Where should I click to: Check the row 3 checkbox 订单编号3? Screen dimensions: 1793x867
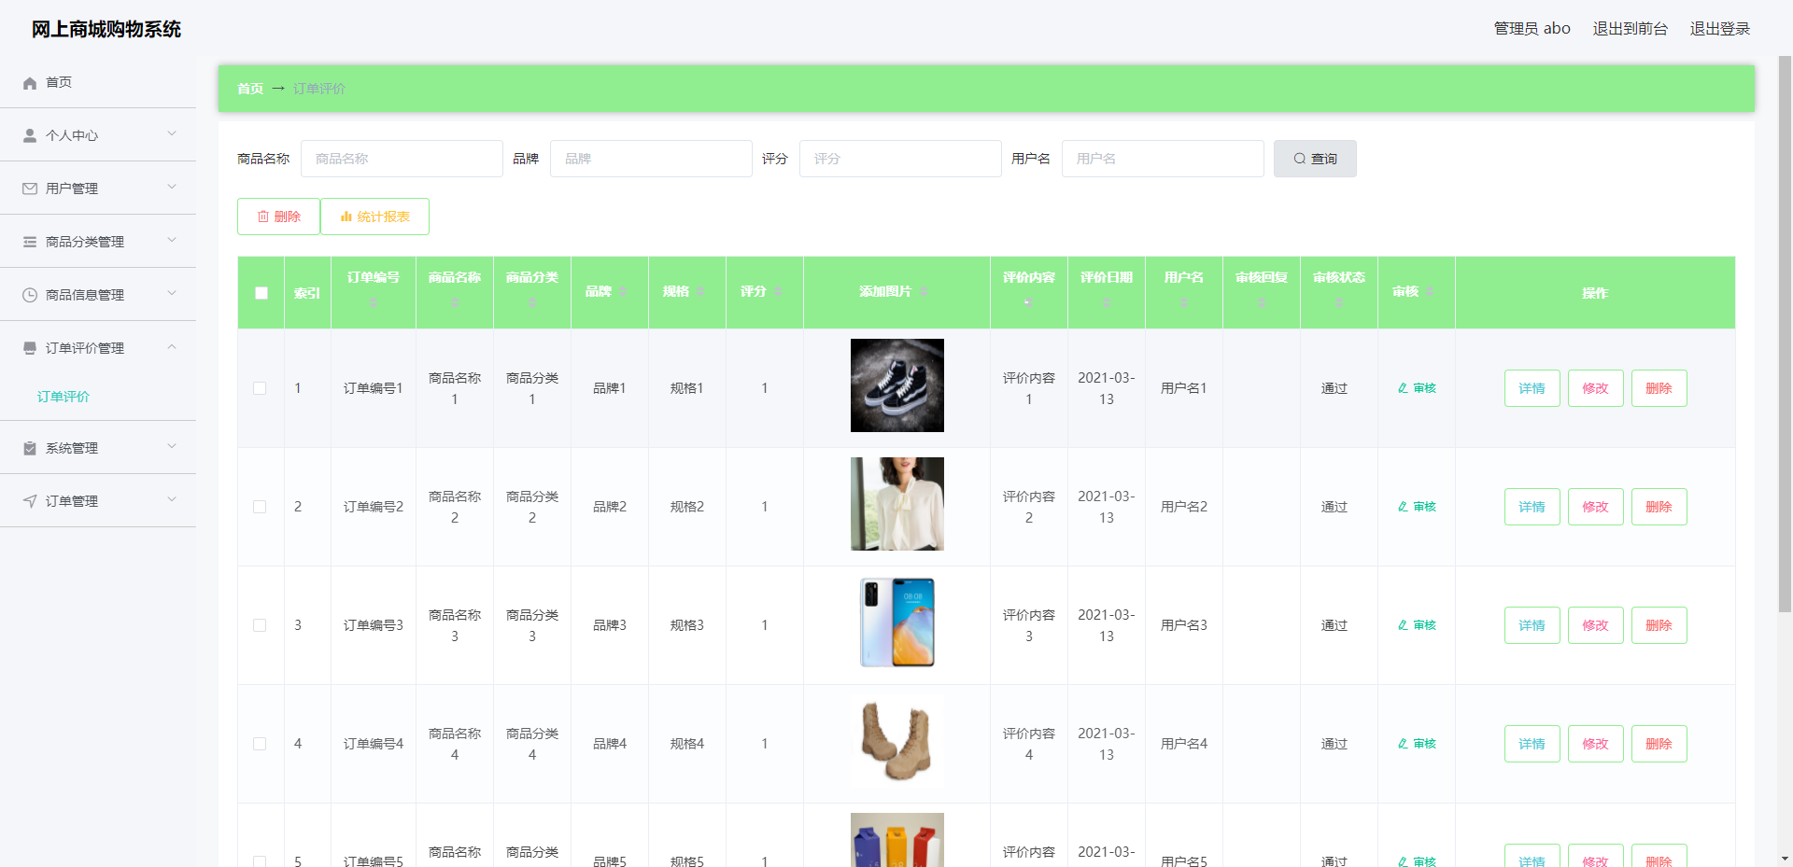[x=260, y=625]
